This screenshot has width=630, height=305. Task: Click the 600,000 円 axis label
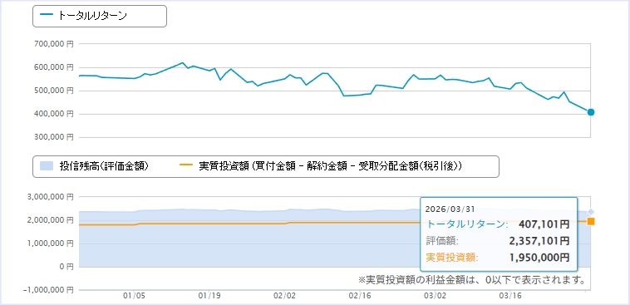coord(54,67)
